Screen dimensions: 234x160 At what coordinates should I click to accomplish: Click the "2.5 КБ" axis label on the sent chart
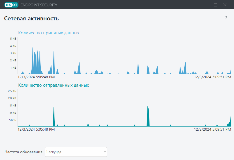pos(12,91)
